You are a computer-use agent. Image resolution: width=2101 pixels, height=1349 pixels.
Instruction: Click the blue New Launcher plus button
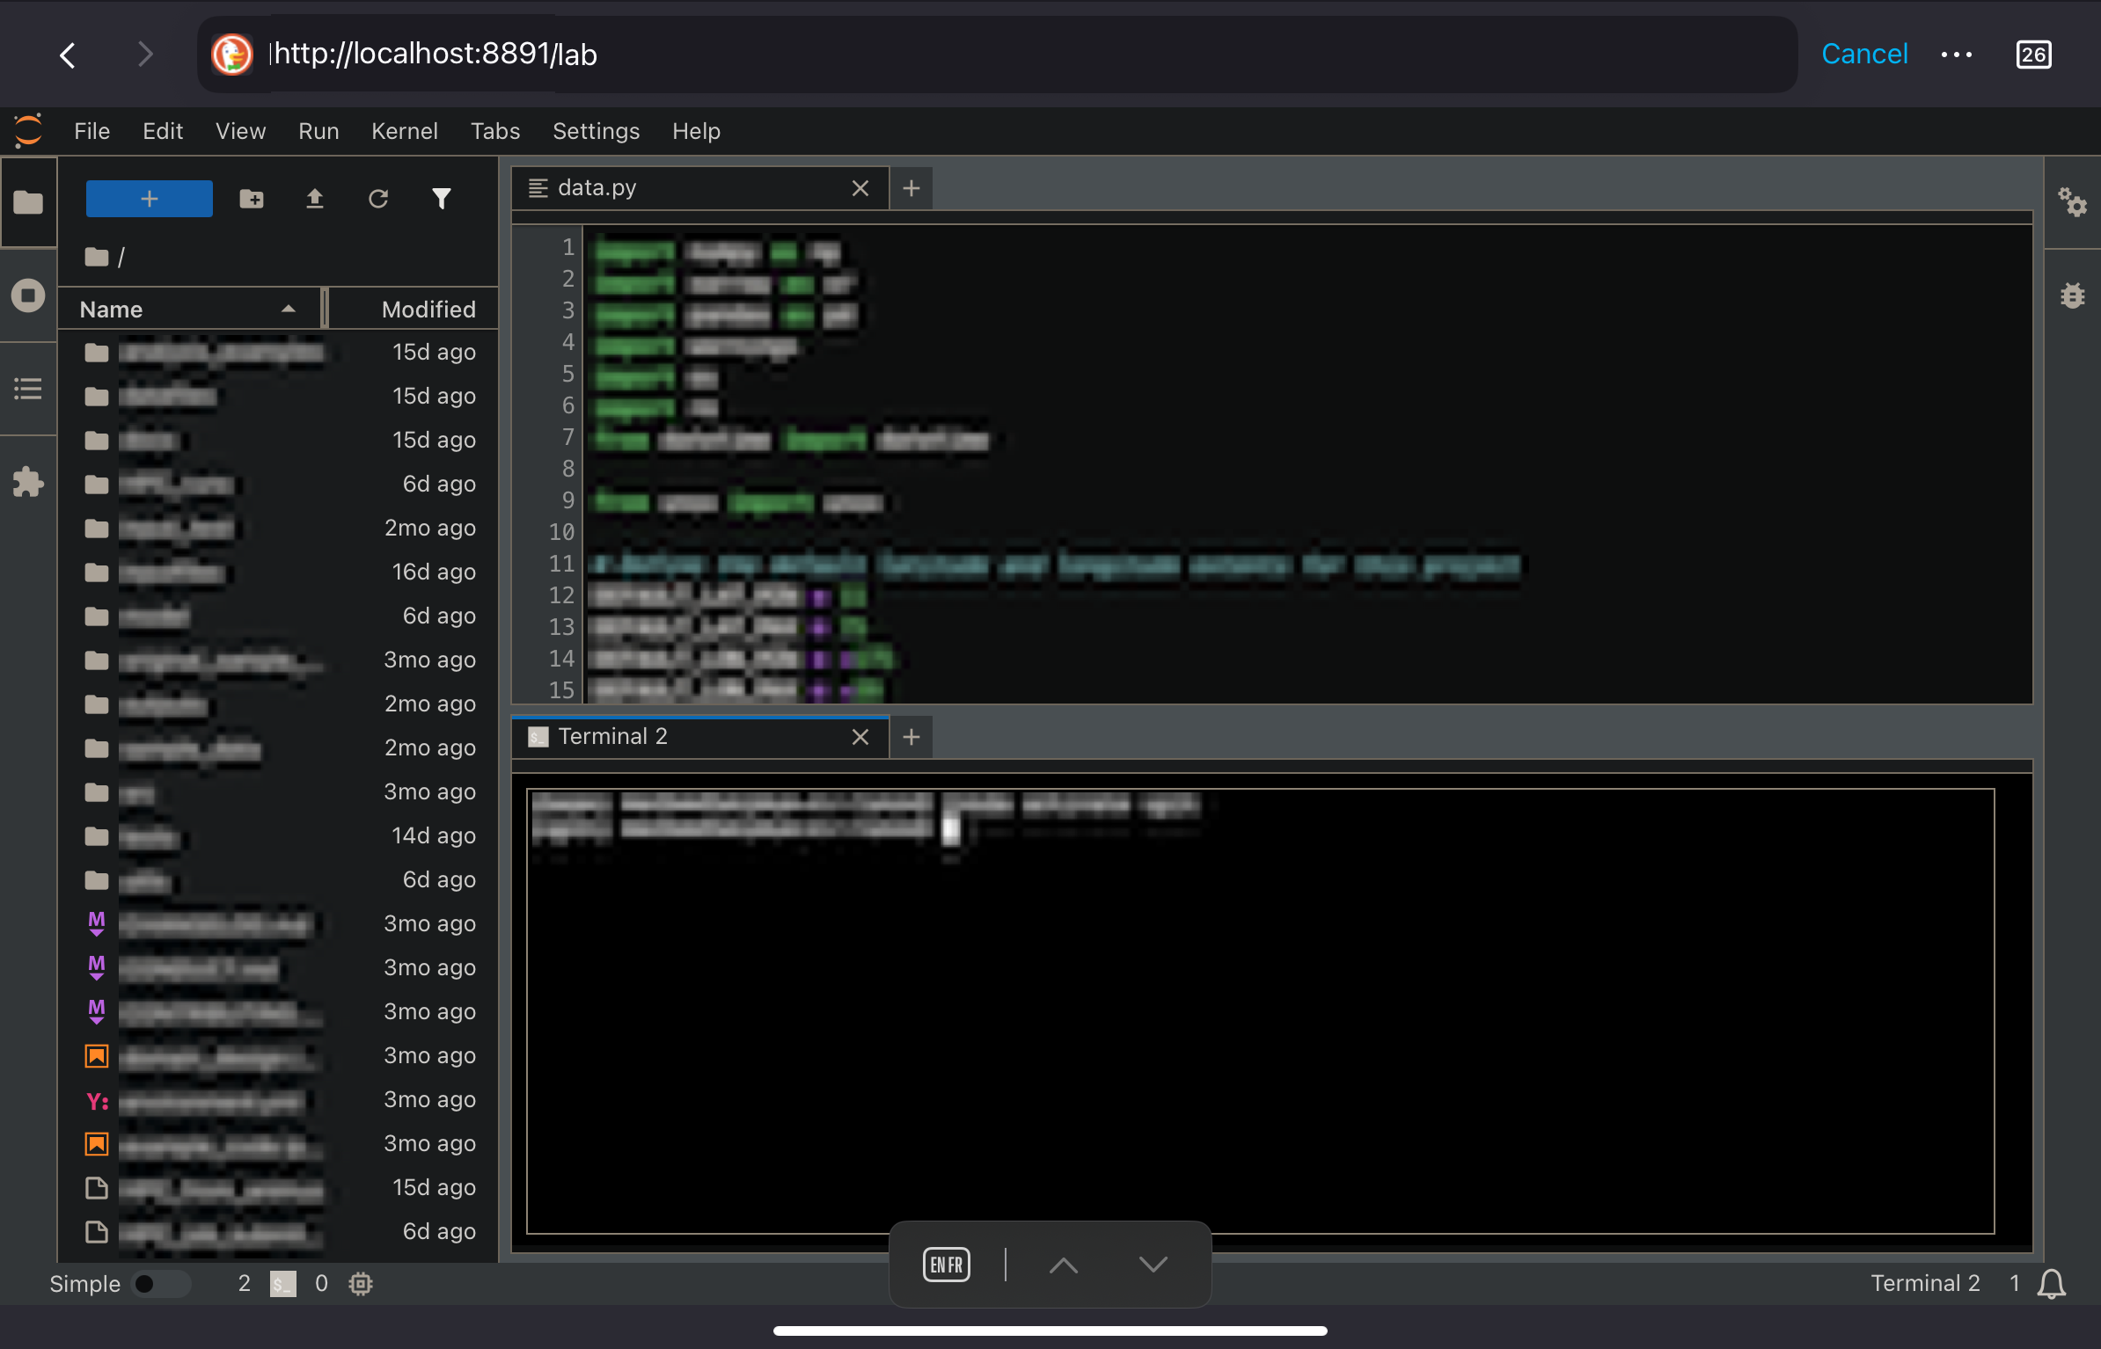(x=150, y=199)
